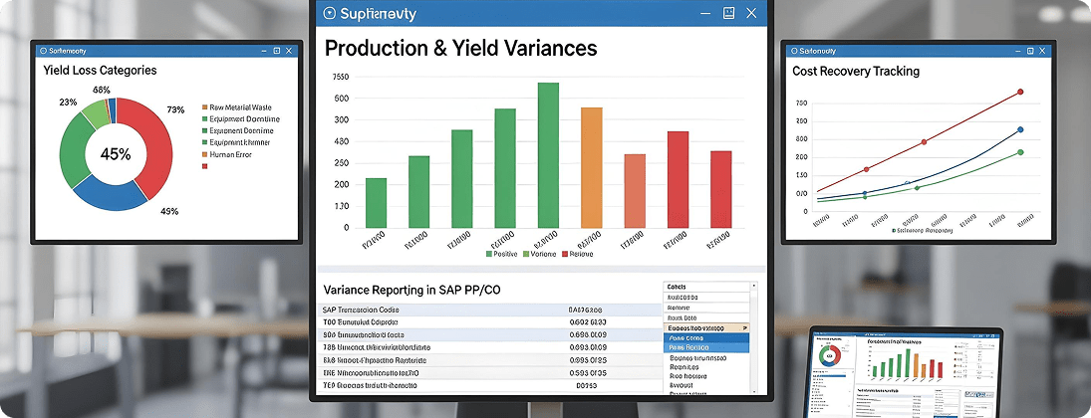Select the second blue highlighted item in the list
Viewport: 1091px width, 418px height.
point(705,348)
